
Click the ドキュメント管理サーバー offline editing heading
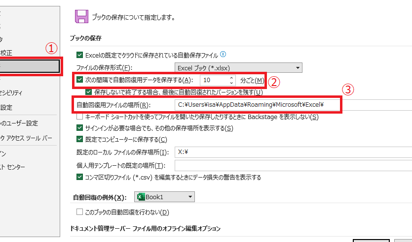145,228
